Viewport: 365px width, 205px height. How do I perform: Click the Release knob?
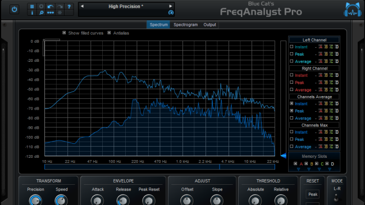pos(123,201)
